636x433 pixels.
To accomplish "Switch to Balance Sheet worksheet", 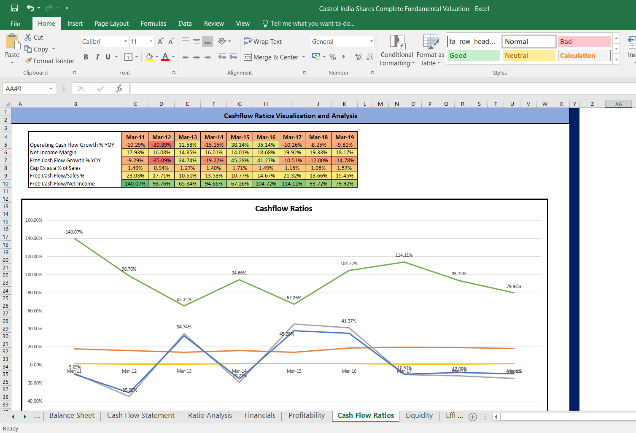I will click(x=72, y=416).
